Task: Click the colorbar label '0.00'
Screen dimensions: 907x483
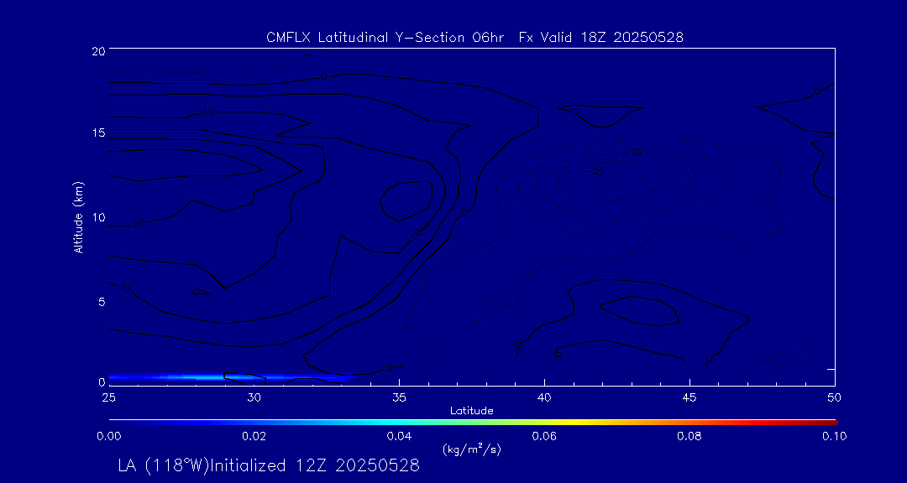Action: (109, 436)
